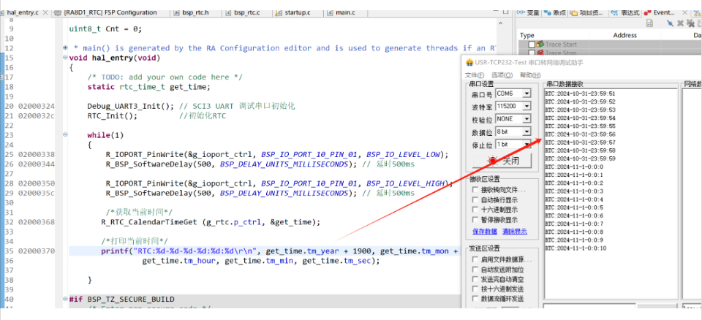Open the 帮助(H) menu in USR-TCP232-Test
The width and height of the screenshot is (702, 320).
pyautogui.click(x=530, y=75)
